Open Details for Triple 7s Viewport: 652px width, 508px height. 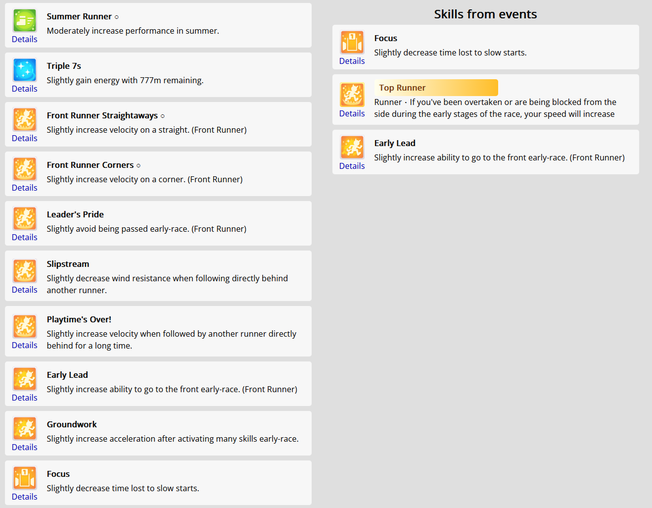point(25,89)
